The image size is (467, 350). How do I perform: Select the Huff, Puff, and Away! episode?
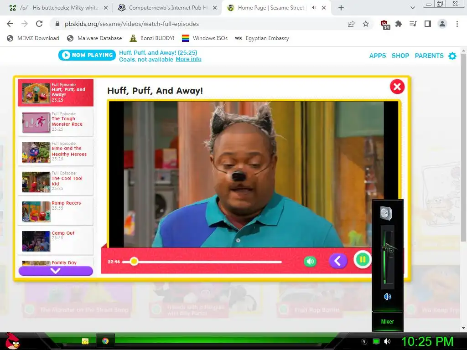[56, 93]
